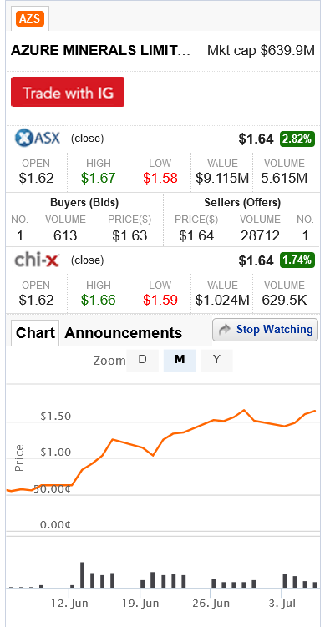325x627 pixels.
Task: Click Azure Minerals Limited company name
Action: click(101, 51)
